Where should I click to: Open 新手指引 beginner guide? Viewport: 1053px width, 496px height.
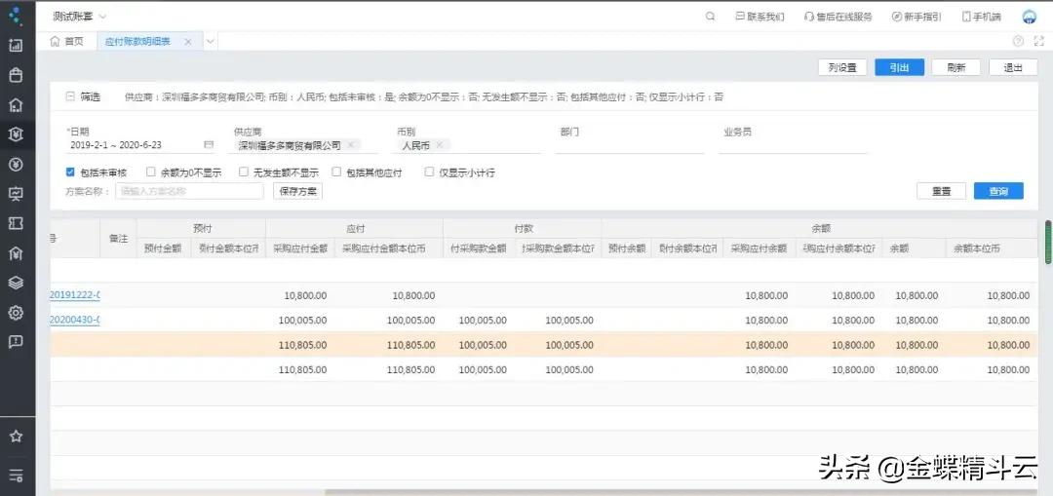(x=916, y=17)
